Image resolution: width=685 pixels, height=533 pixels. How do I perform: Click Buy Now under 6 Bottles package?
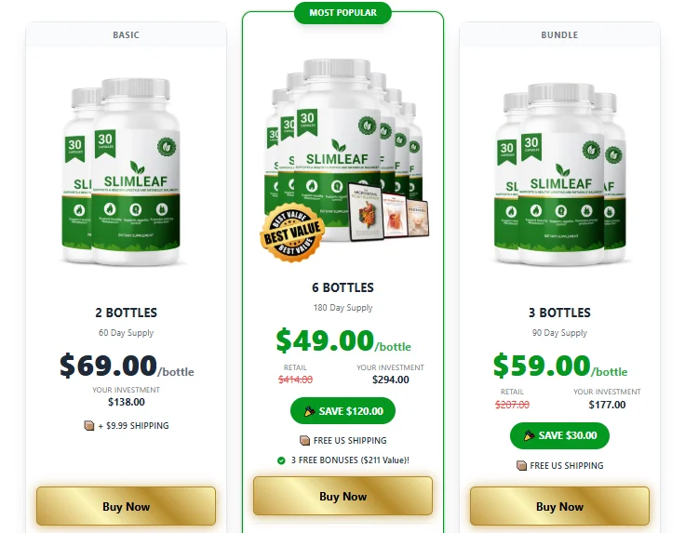[342, 497]
